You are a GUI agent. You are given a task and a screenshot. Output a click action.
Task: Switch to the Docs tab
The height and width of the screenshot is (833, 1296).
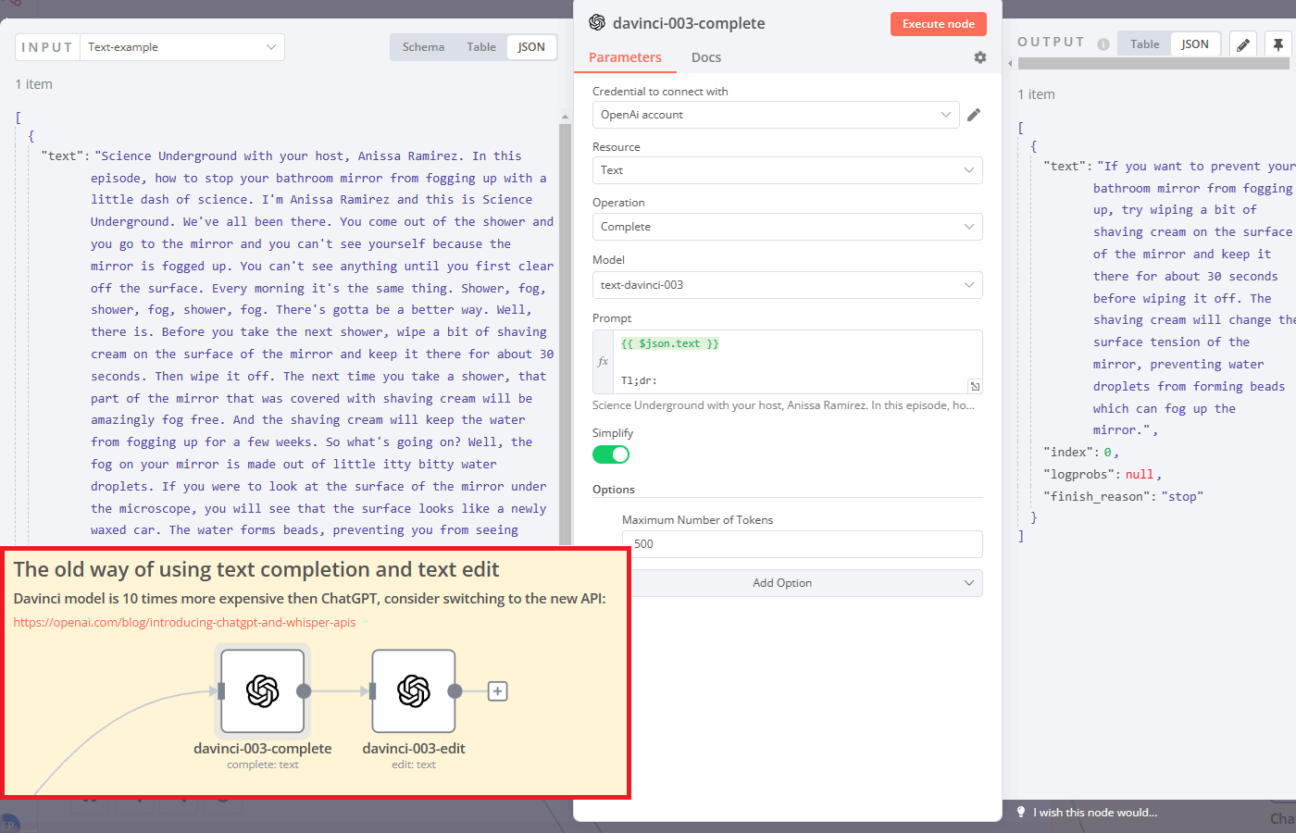705,57
